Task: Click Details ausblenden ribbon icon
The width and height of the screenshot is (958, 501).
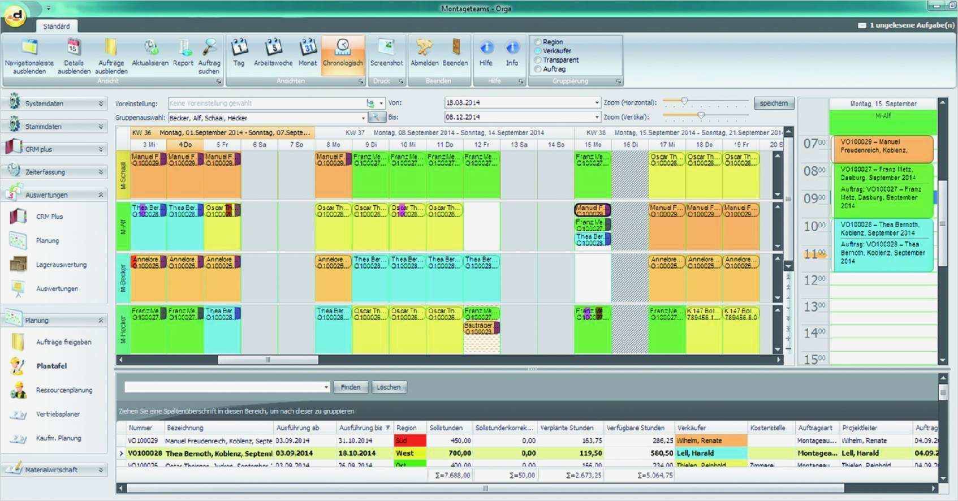Action: (x=74, y=47)
